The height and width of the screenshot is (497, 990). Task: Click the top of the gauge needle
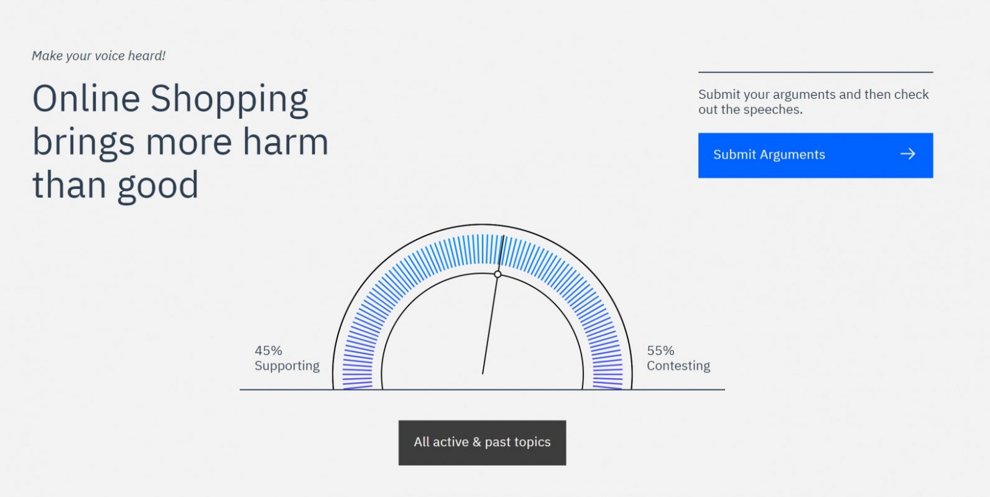coord(502,239)
